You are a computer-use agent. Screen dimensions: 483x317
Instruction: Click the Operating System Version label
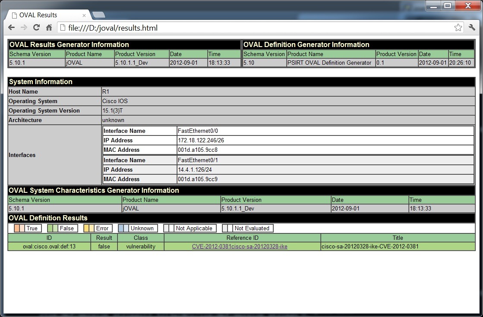point(44,110)
